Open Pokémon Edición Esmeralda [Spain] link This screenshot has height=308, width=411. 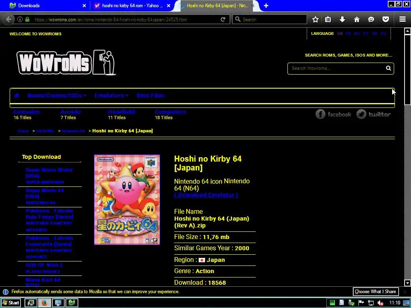click(49, 241)
